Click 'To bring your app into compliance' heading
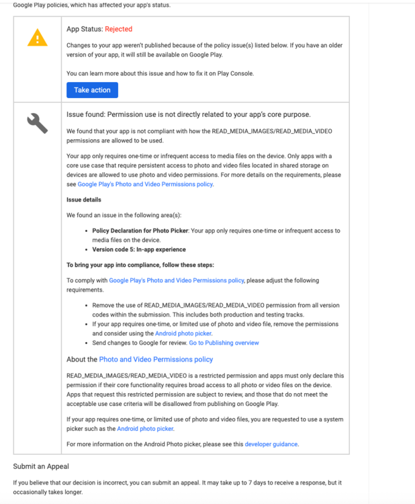This screenshot has height=504, width=415. point(140,265)
